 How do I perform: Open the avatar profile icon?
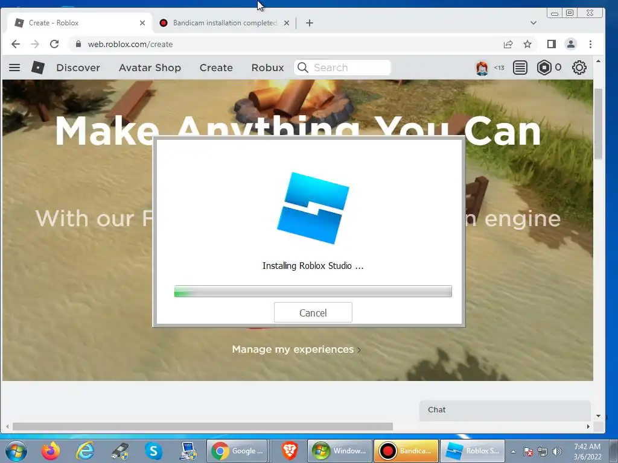(x=482, y=68)
